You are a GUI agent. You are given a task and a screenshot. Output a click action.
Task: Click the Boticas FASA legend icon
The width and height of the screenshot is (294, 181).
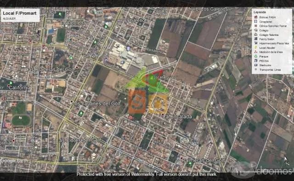pos(256,17)
